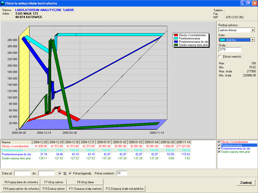Click the błękitny color swatch
Viewport: 258px width, 193px height.
pos(222,40)
